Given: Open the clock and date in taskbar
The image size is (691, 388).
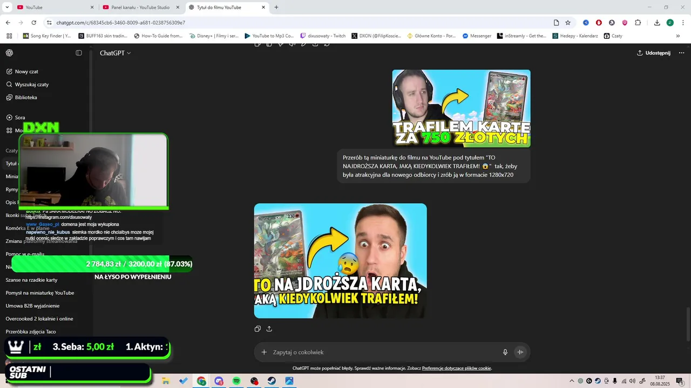Looking at the screenshot, I should [660, 381].
